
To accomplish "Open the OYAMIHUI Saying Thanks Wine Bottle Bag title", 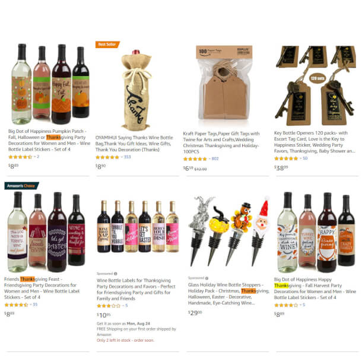I will 134,144.
